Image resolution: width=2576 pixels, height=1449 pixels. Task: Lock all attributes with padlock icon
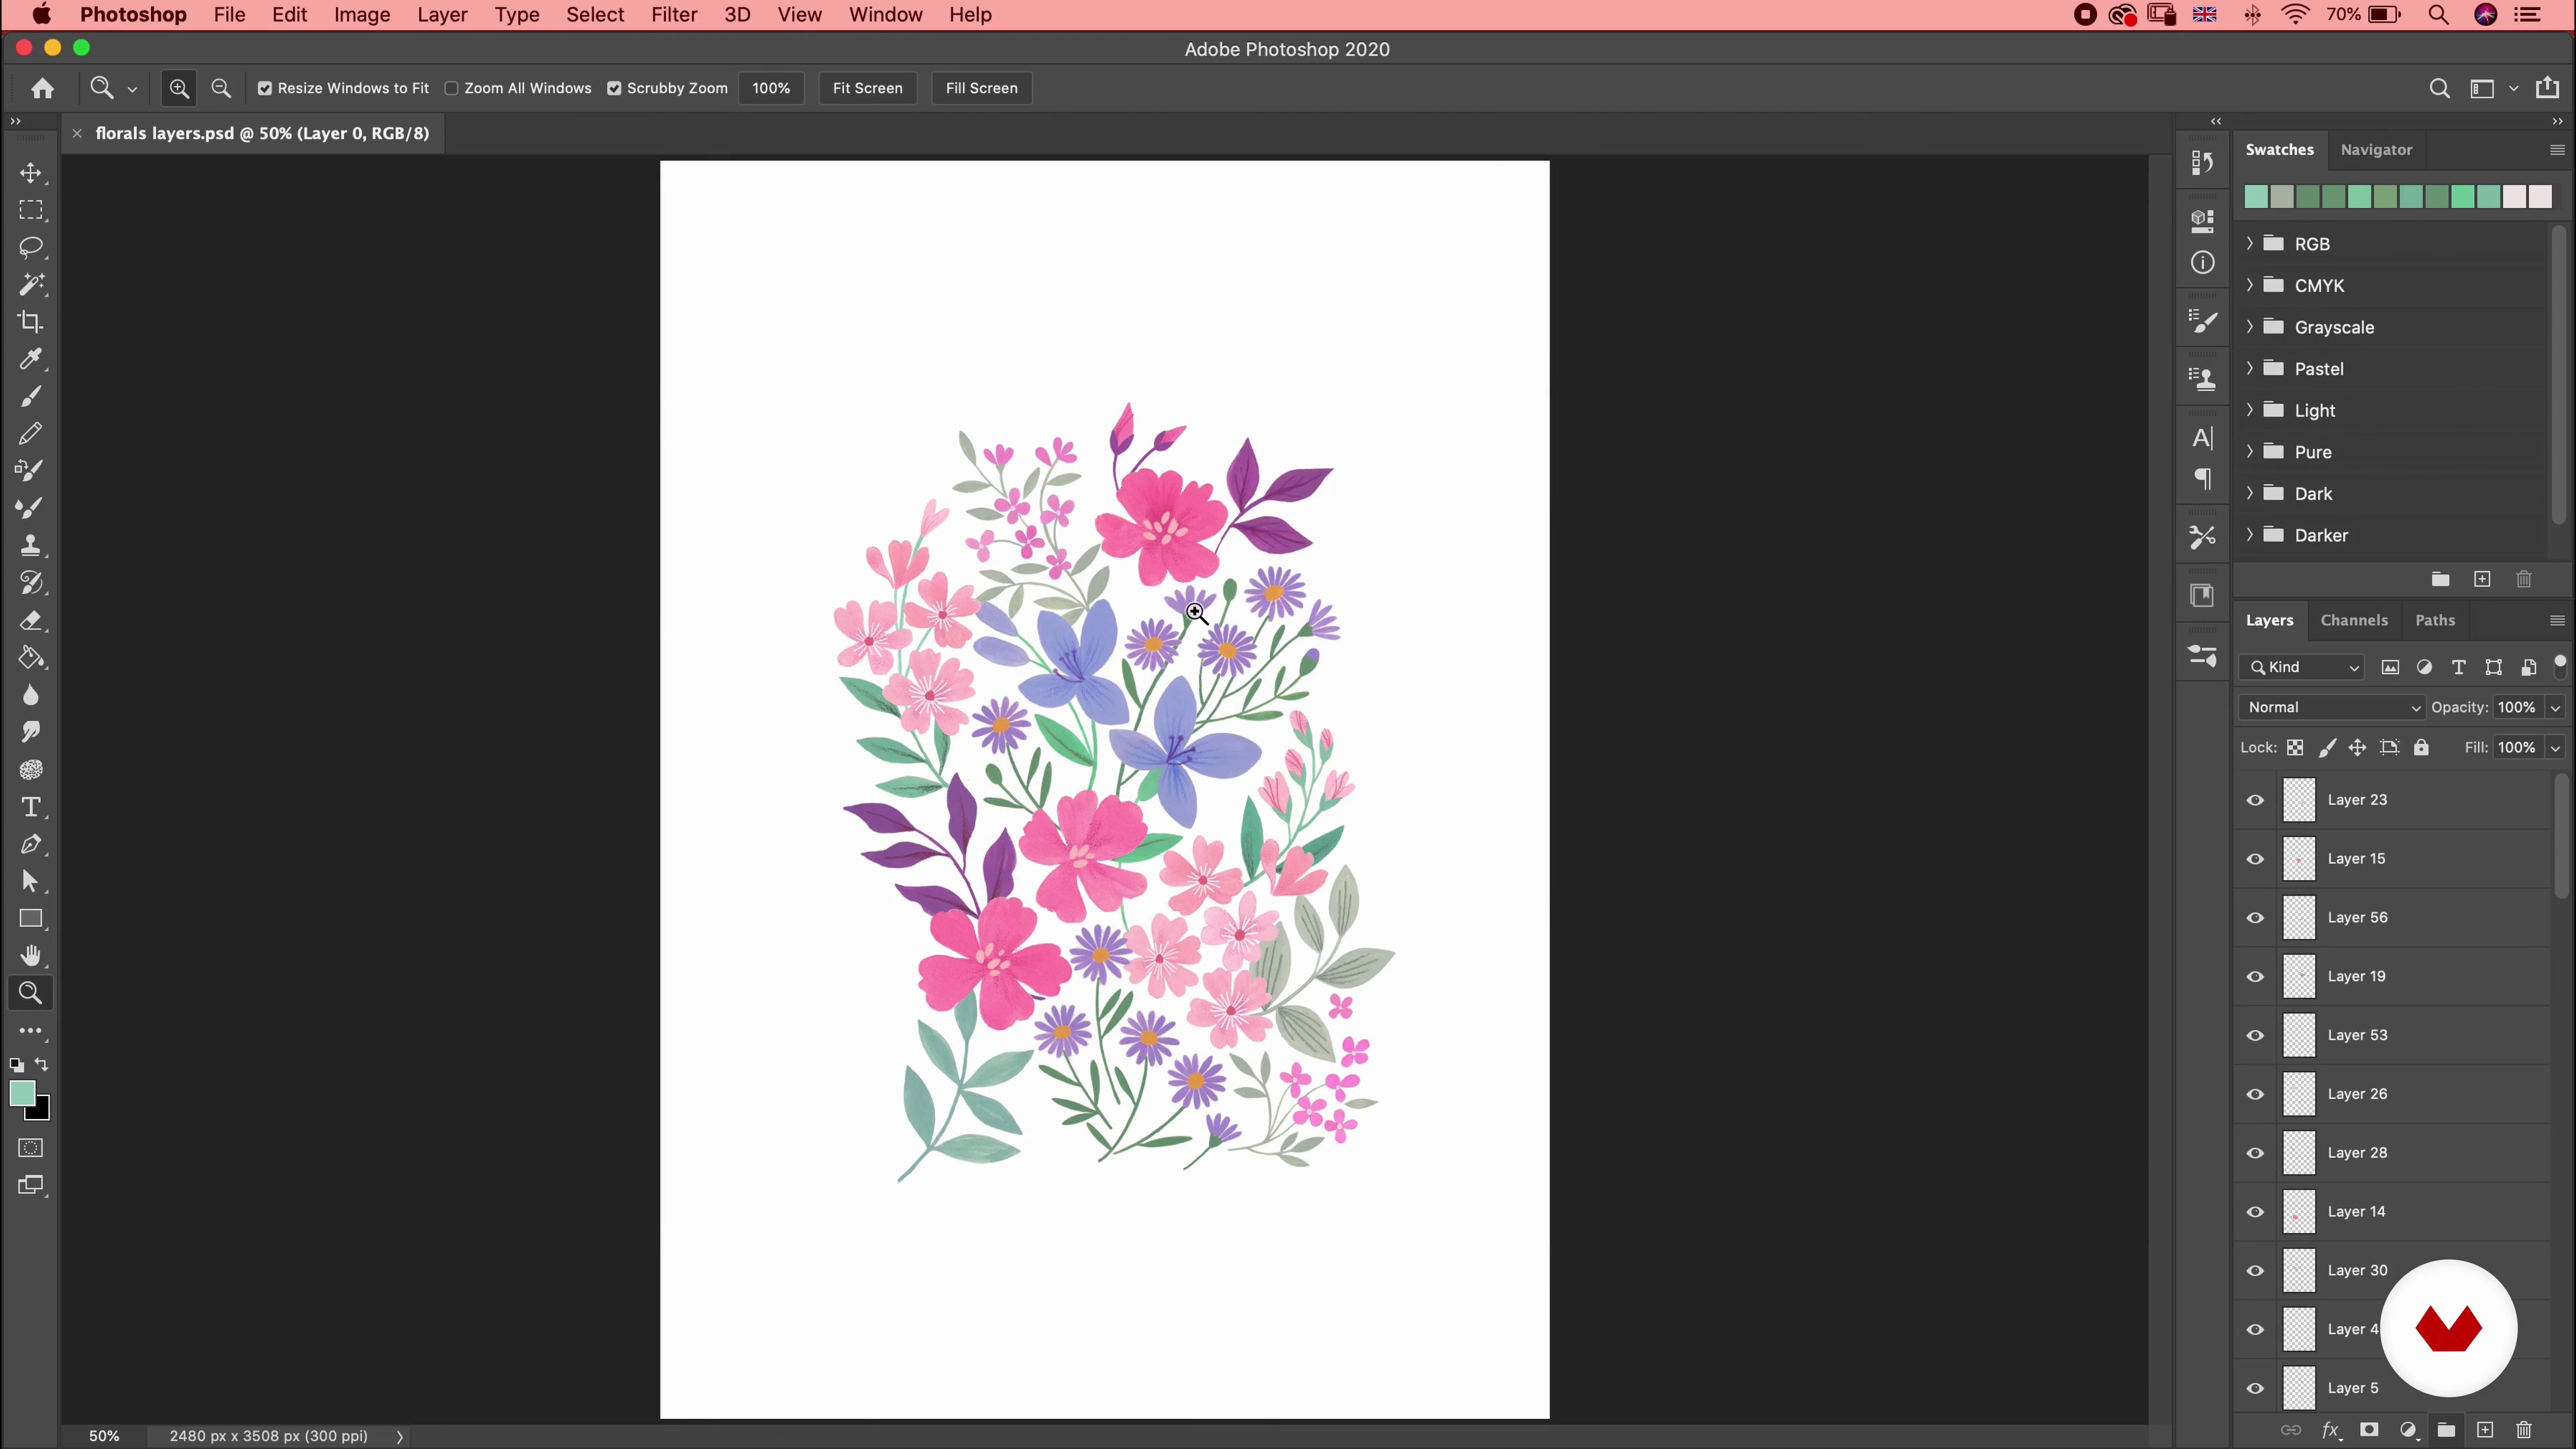pos(2421,748)
